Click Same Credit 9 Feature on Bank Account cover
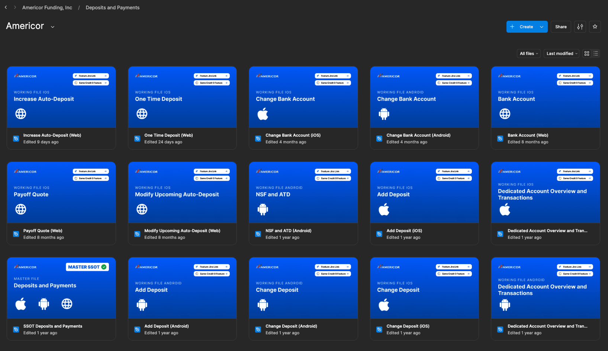Screen dimensions: 608x351 click(575, 83)
